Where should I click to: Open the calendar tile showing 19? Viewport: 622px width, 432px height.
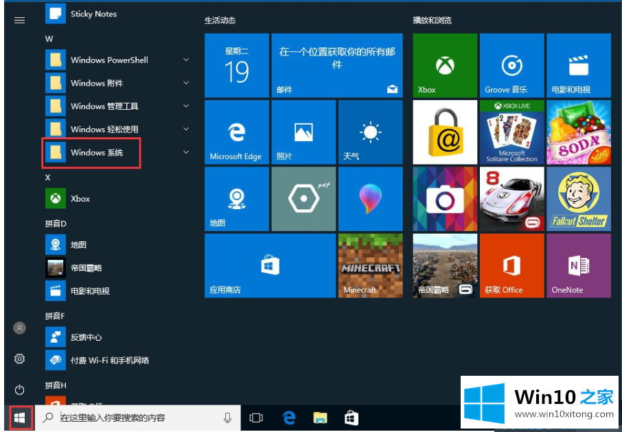point(236,65)
